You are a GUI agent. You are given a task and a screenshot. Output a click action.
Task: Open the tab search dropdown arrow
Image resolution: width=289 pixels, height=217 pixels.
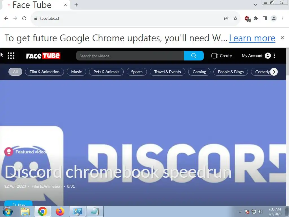pyautogui.click(x=255, y=5)
